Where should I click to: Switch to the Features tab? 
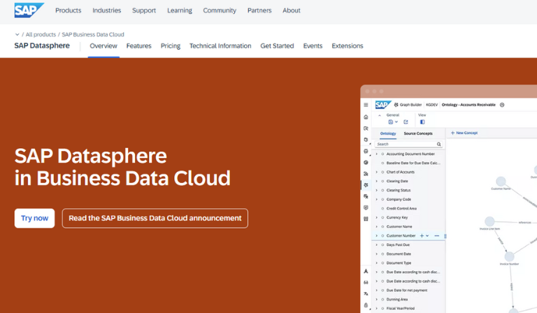tap(138, 46)
